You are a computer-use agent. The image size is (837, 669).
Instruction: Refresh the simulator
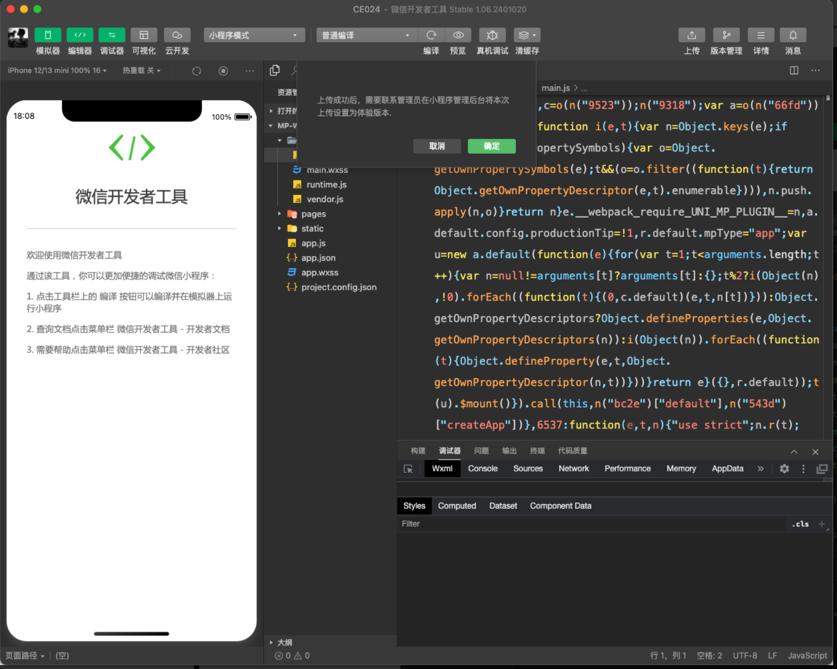[197, 71]
